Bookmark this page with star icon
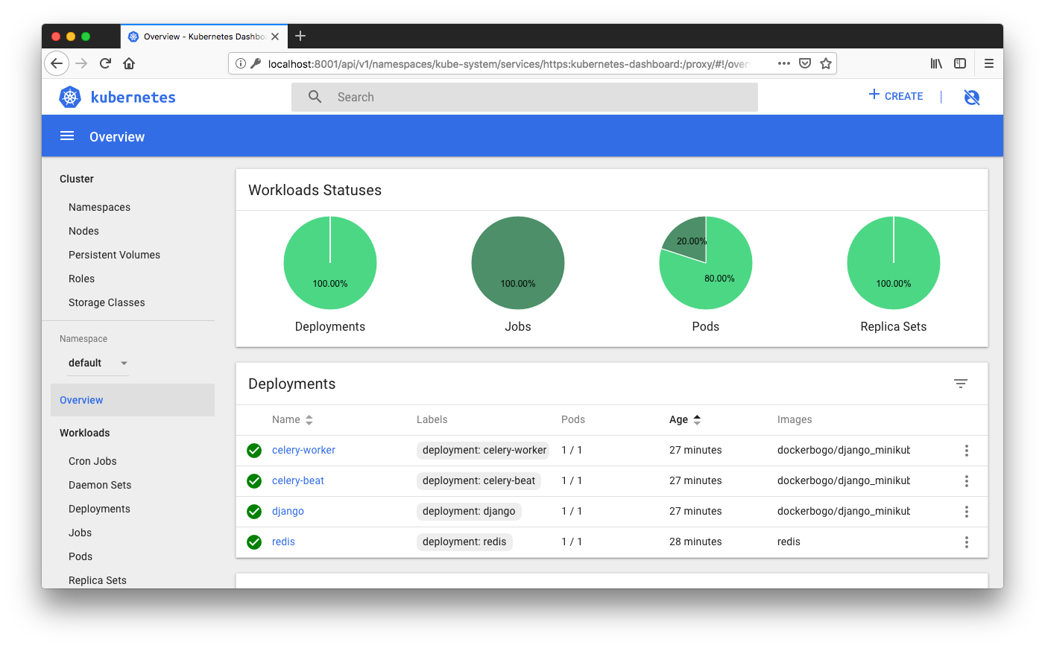 (826, 63)
